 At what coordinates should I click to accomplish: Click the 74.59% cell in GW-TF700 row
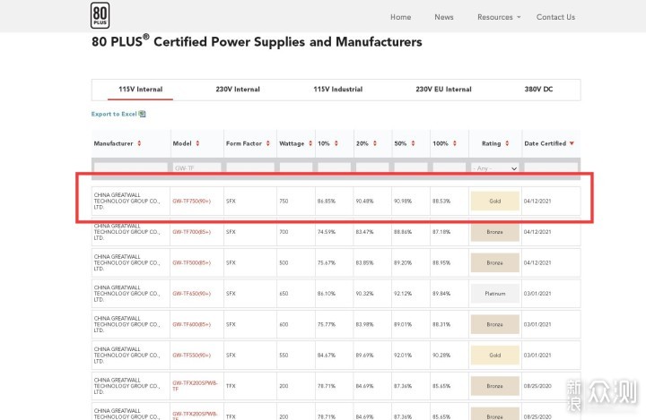(x=327, y=232)
